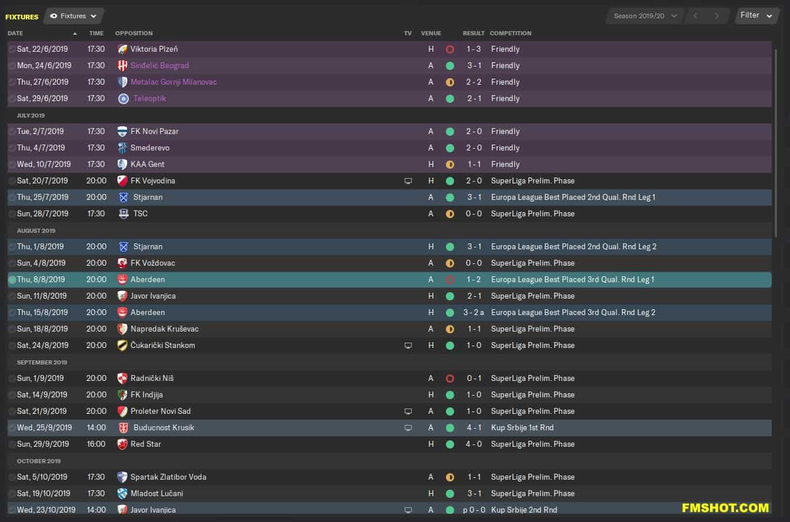Screen dimensions: 790x522
Task: Click red loss indicator for Viktoria Plzeň match
Action: pos(450,49)
